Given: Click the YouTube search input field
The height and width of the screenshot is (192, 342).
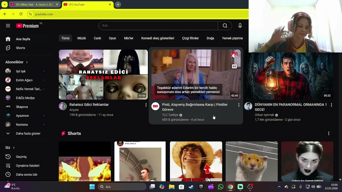Looking at the screenshot, I should click(158, 26).
